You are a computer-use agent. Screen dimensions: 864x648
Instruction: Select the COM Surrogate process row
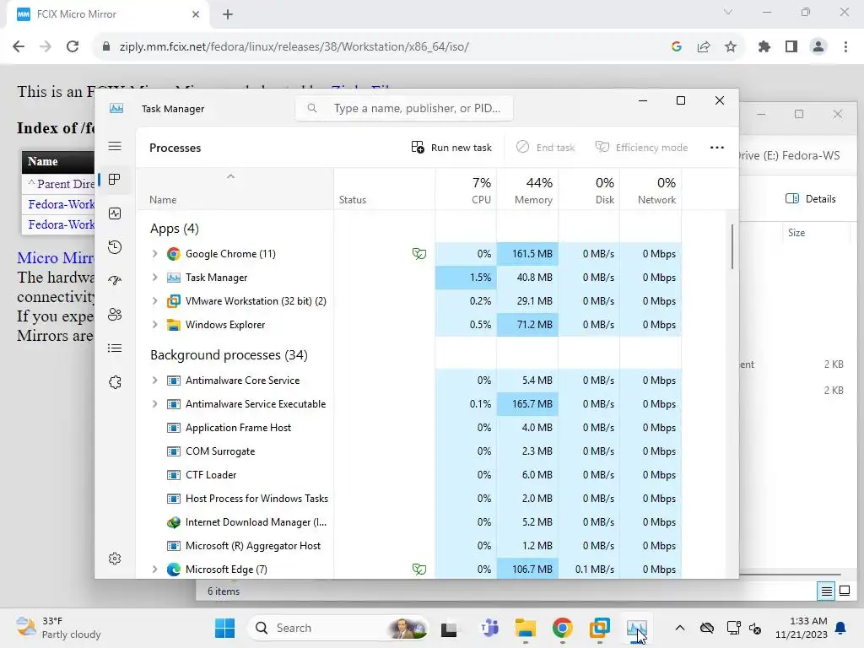[x=409, y=451]
